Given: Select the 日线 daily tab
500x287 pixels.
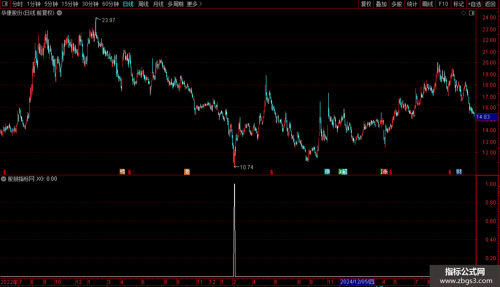Looking at the screenshot, I should click(x=128, y=4).
